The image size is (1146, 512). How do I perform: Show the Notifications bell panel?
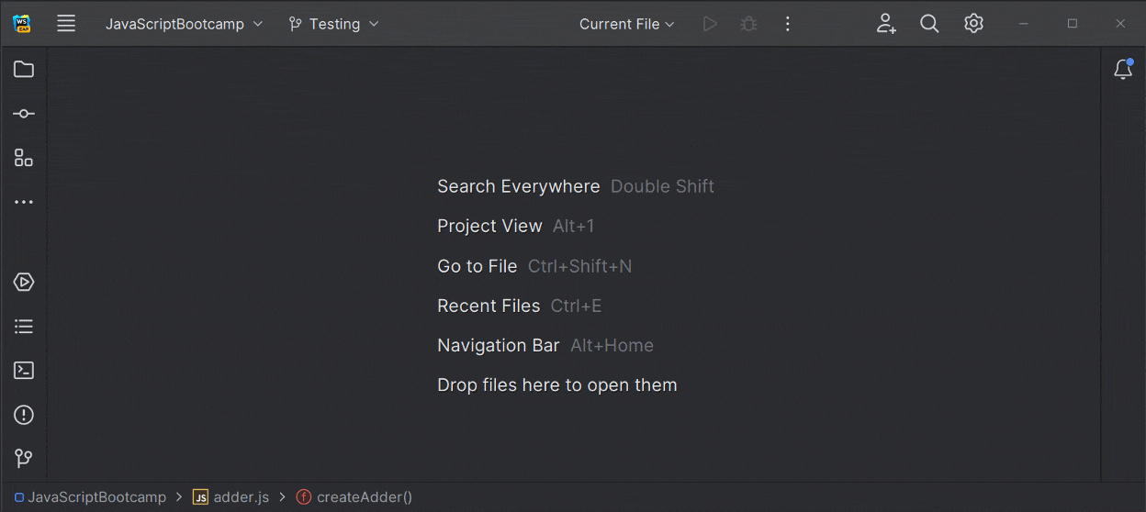1123,70
